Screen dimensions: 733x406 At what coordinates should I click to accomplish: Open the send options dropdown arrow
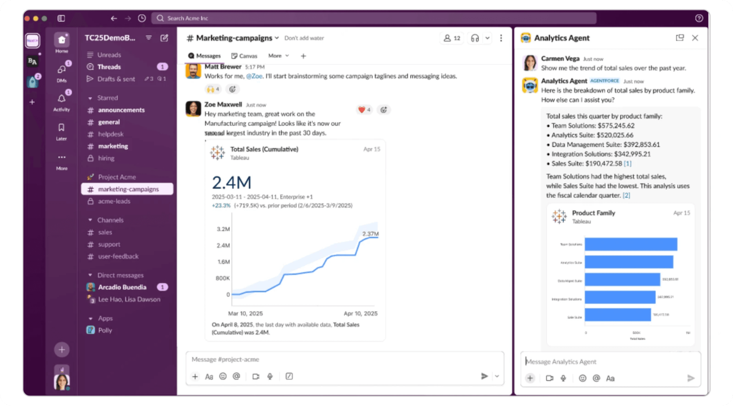click(497, 376)
